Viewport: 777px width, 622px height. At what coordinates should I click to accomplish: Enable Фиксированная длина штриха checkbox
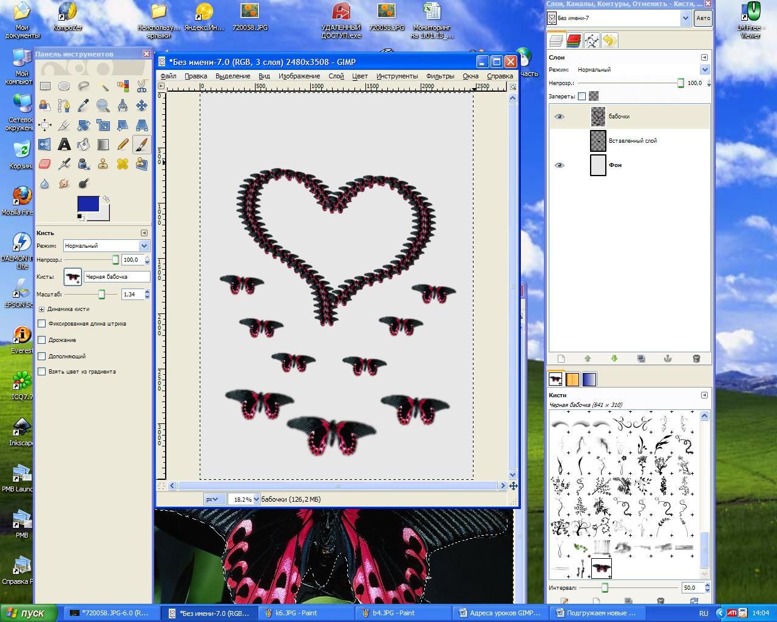coord(42,324)
